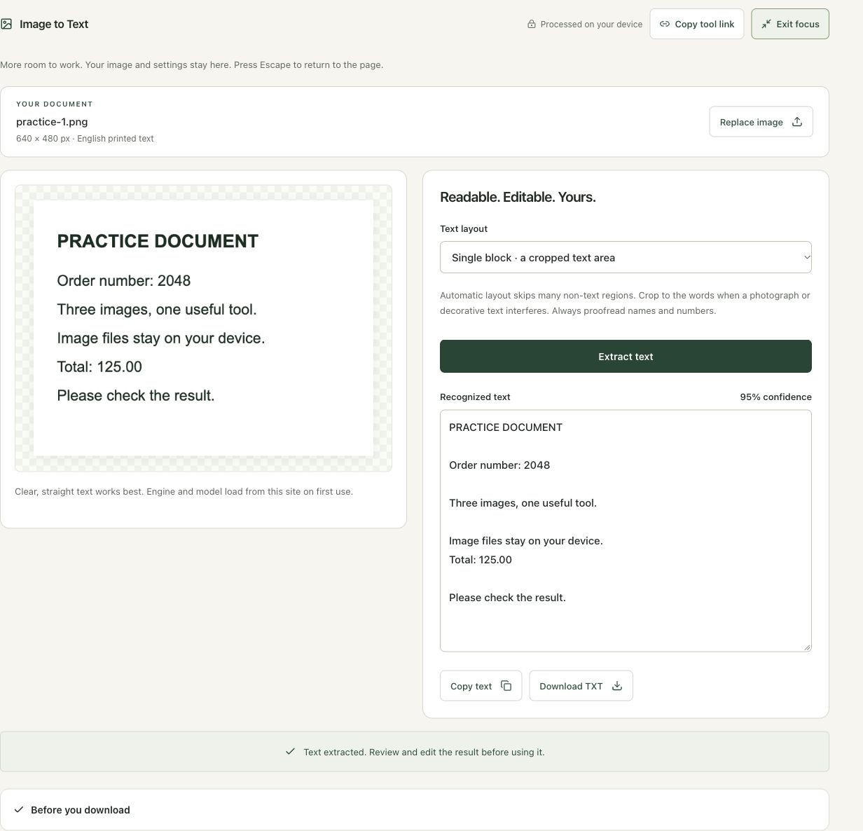Click the upload icon in Replace image

[797, 122]
